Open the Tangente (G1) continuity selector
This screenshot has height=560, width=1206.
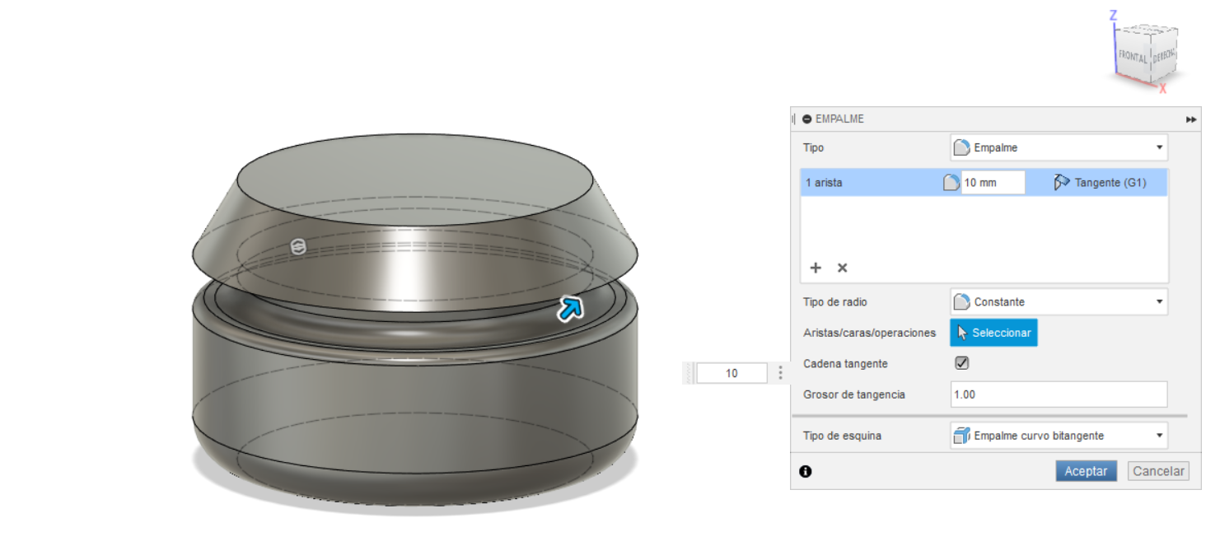[1100, 183]
